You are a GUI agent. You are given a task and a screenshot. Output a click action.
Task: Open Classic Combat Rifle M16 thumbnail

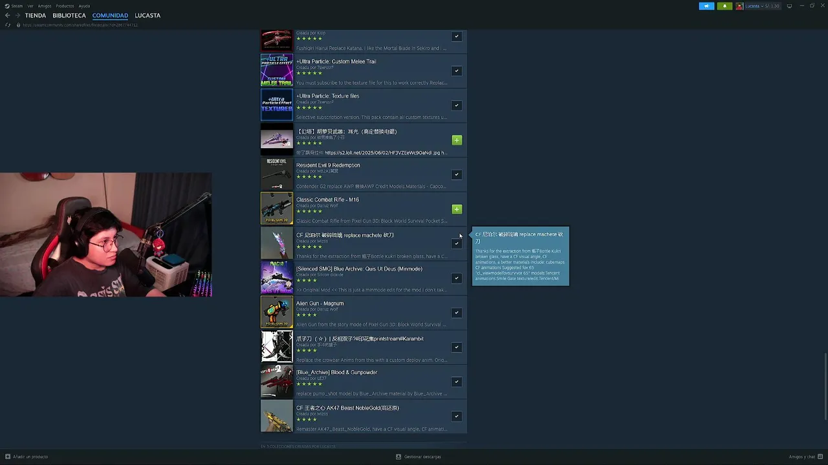[277, 209]
